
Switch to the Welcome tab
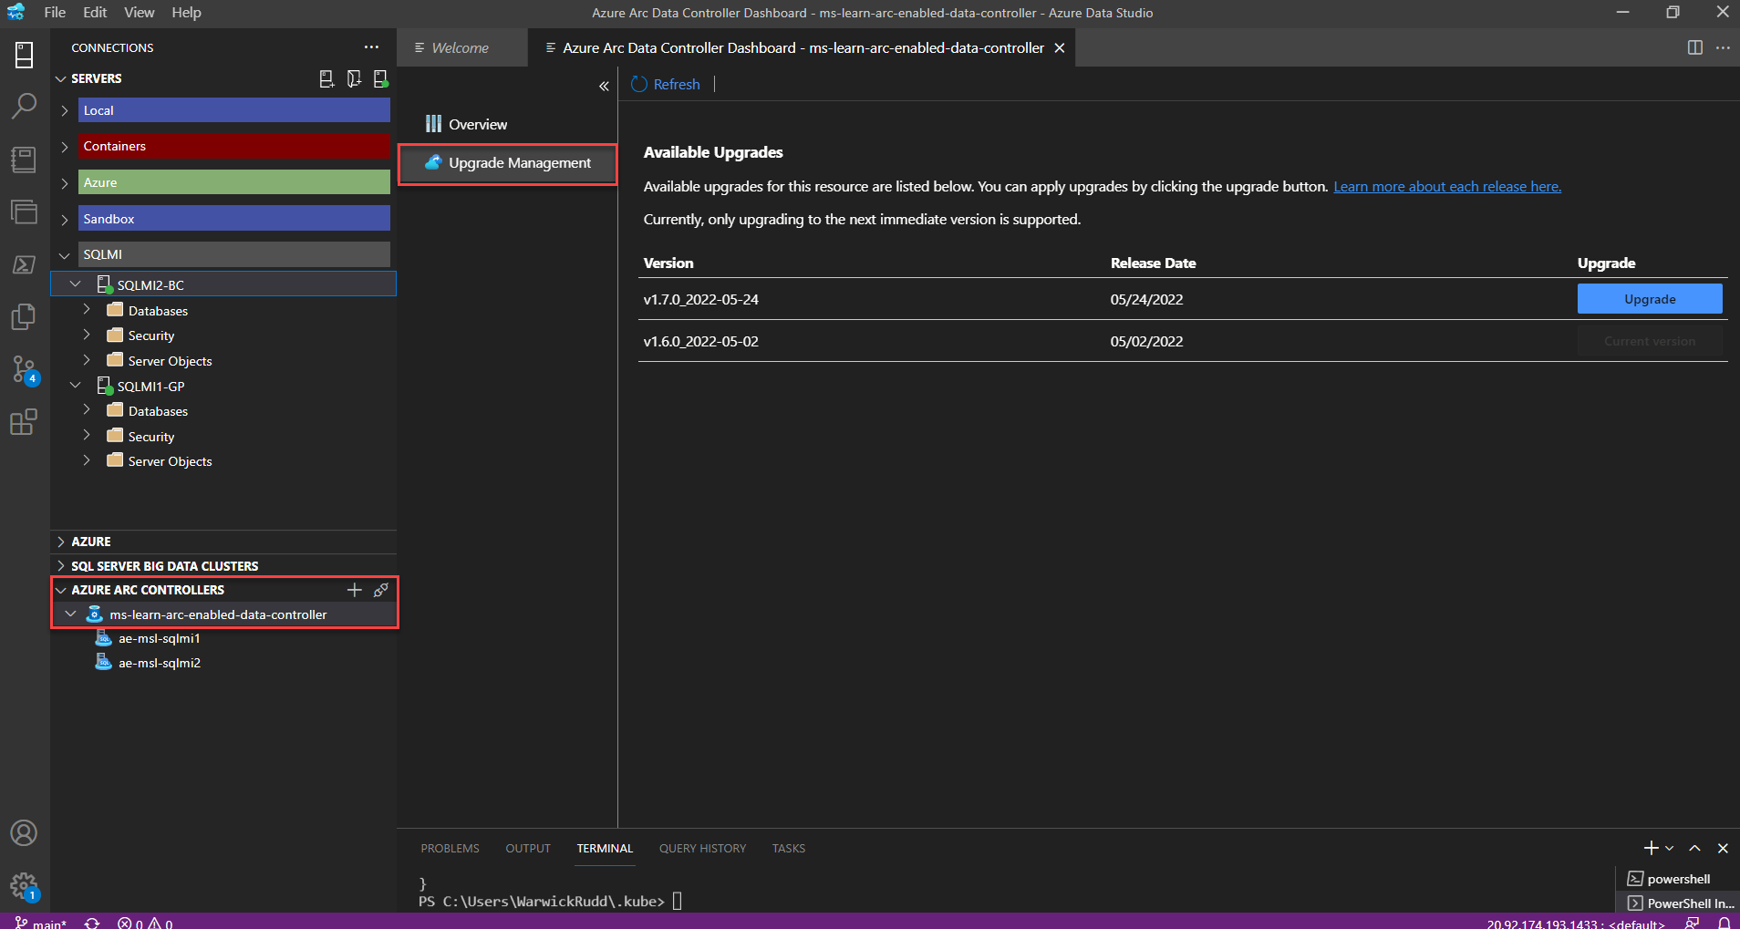[x=461, y=47]
